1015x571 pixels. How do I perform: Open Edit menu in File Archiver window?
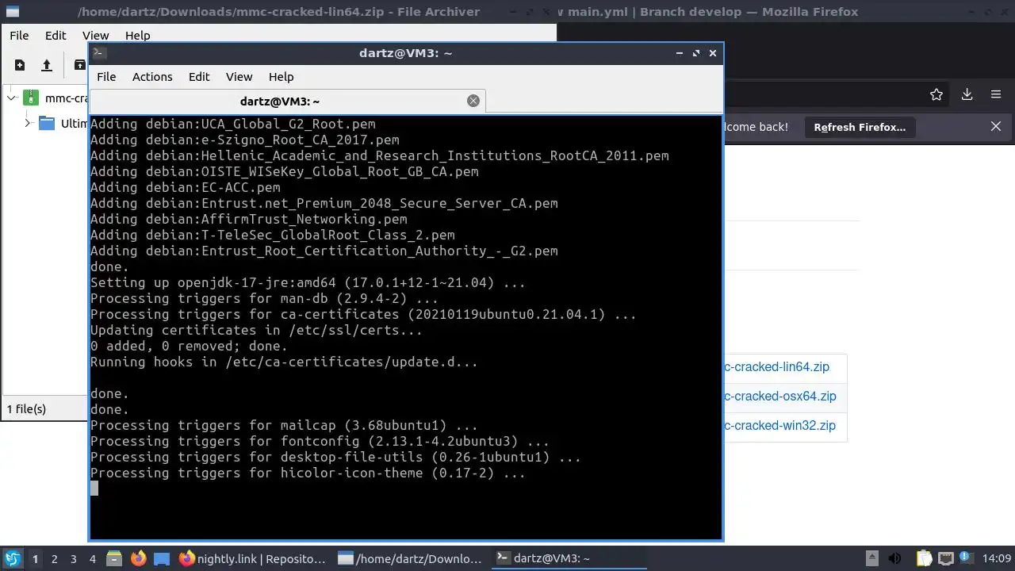56,36
